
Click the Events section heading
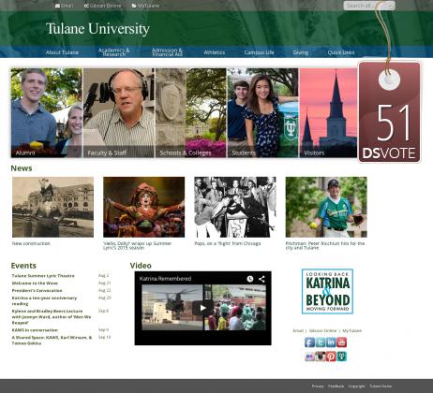[x=23, y=266]
